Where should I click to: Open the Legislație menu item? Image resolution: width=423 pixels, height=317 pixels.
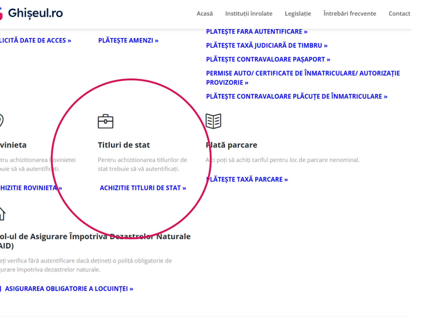pyautogui.click(x=298, y=14)
